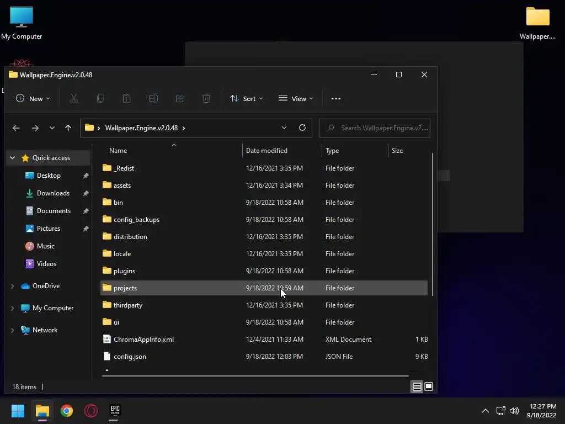Open the Sort dropdown
565x424 pixels.
point(247,98)
